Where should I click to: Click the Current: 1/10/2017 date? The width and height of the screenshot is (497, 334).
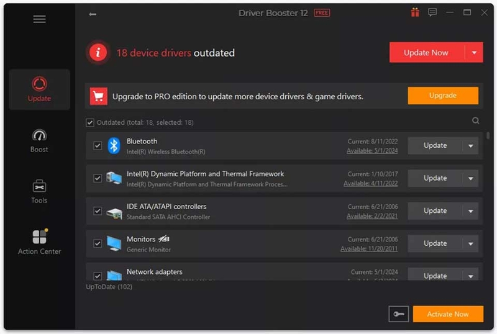point(372,174)
